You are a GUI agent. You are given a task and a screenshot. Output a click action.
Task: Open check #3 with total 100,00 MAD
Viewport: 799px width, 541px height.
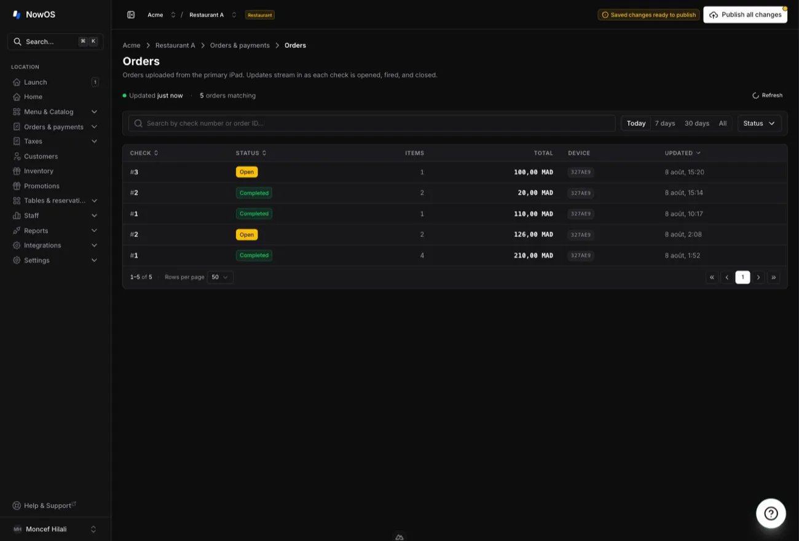[x=455, y=172]
